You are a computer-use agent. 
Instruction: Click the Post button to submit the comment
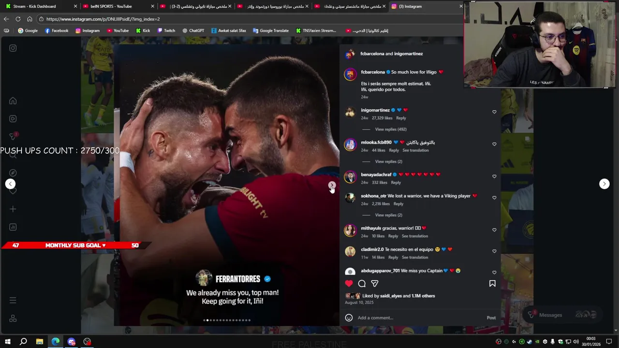click(x=491, y=318)
